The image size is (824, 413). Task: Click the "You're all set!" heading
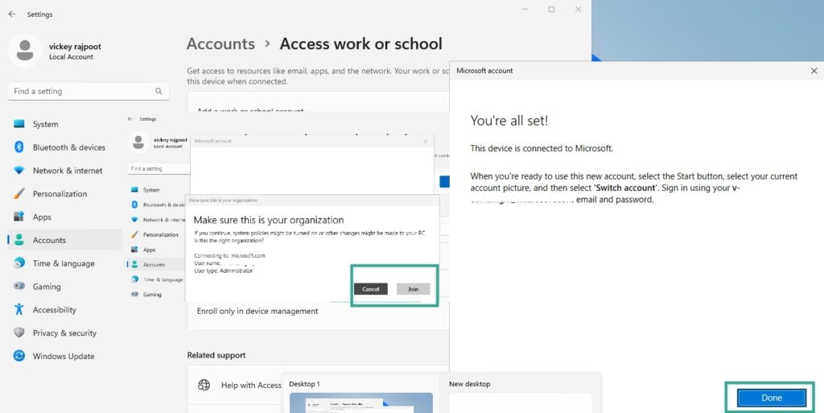coord(509,120)
